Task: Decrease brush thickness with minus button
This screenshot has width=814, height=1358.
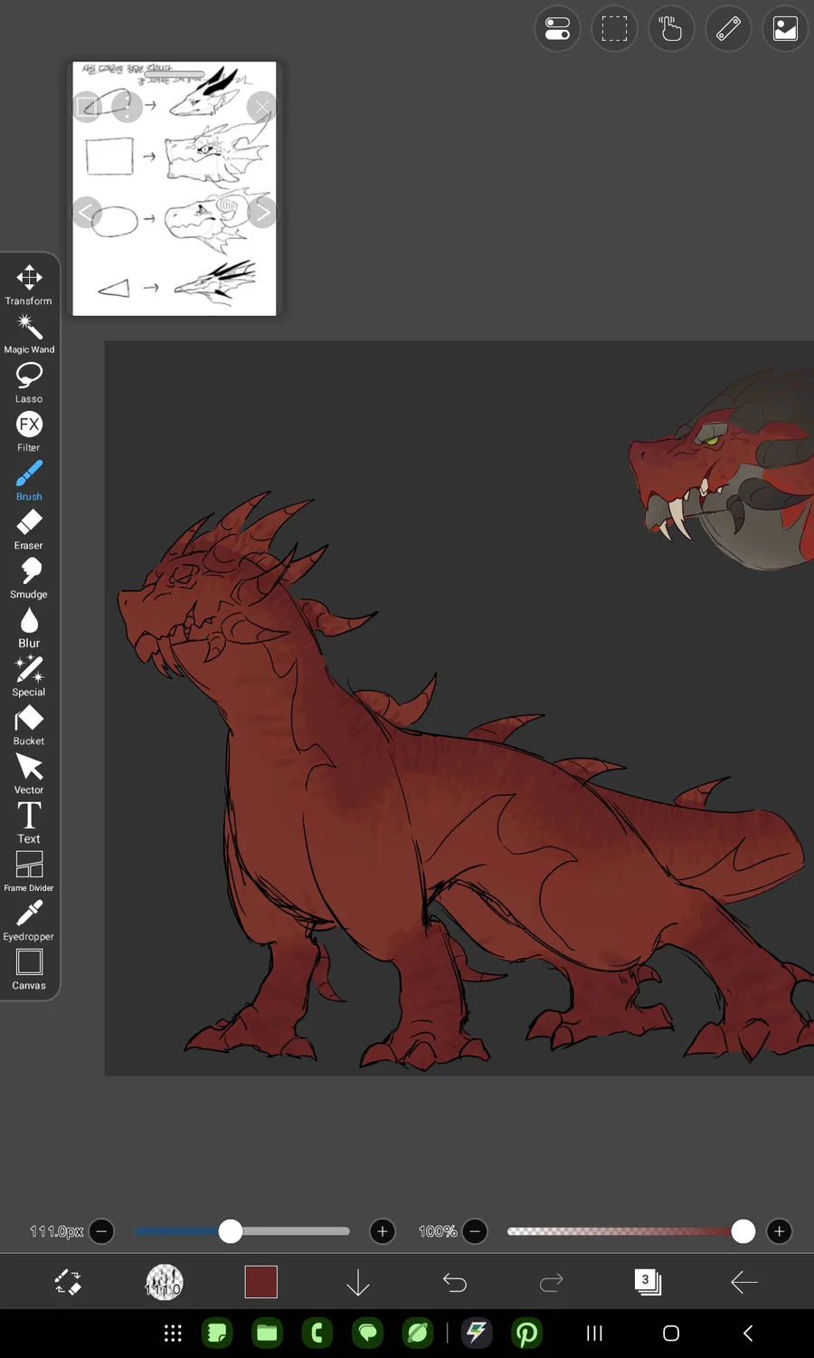Action: click(101, 1231)
